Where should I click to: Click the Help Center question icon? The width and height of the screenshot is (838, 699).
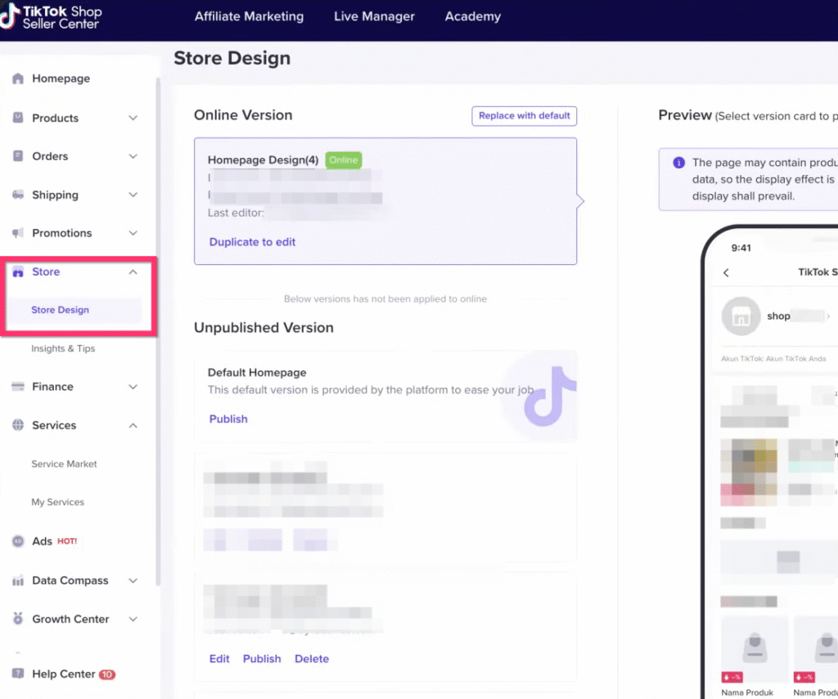pyautogui.click(x=18, y=674)
